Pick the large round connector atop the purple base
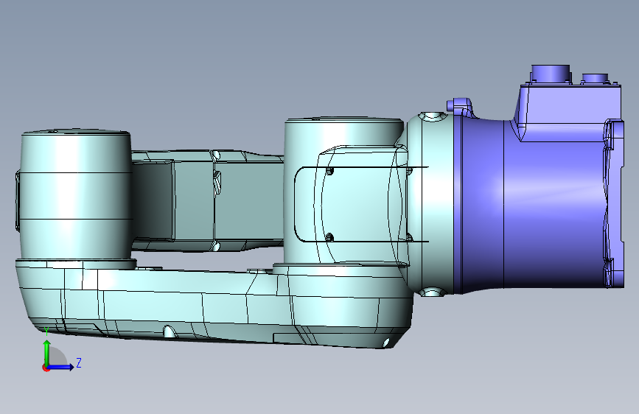The height and width of the screenshot is (414, 639). 550,74
